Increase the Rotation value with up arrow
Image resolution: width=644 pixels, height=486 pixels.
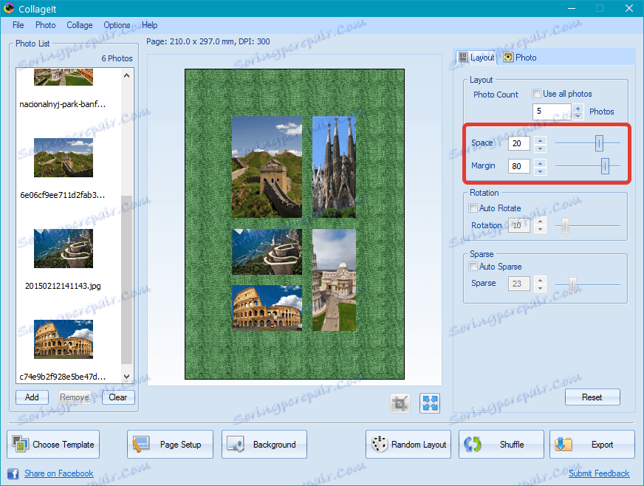[x=541, y=222]
